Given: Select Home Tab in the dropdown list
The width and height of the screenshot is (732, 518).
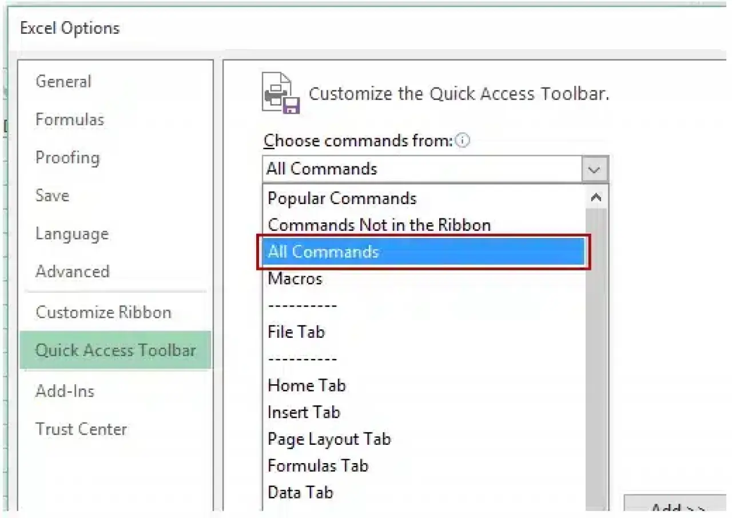Looking at the screenshot, I should click(307, 385).
